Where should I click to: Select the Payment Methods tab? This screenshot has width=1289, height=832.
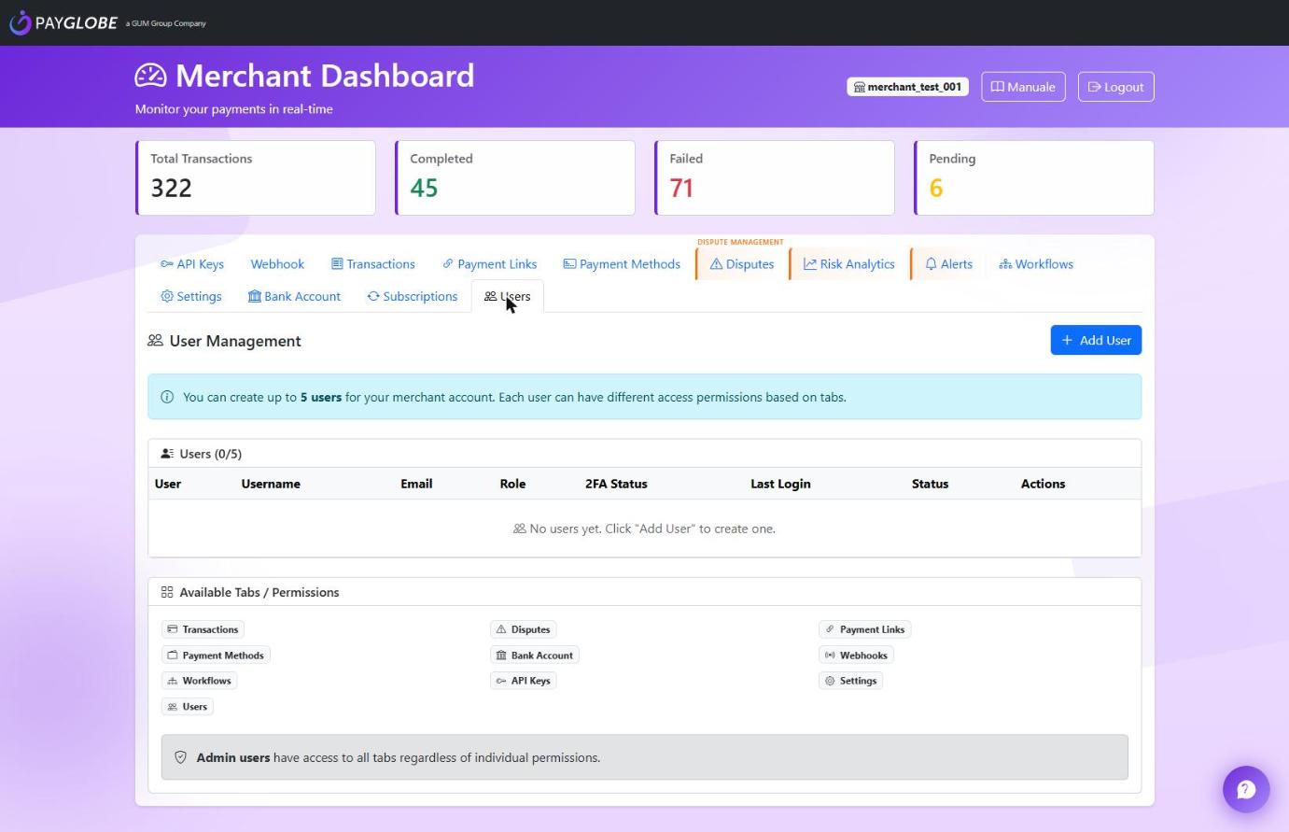point(622,264)
